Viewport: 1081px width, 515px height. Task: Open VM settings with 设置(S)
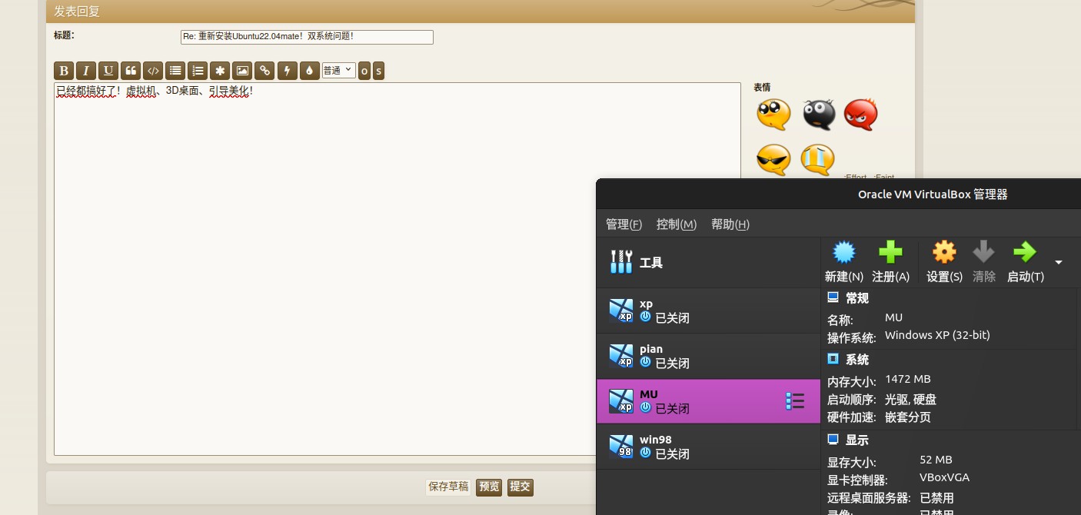pos(944,261)
